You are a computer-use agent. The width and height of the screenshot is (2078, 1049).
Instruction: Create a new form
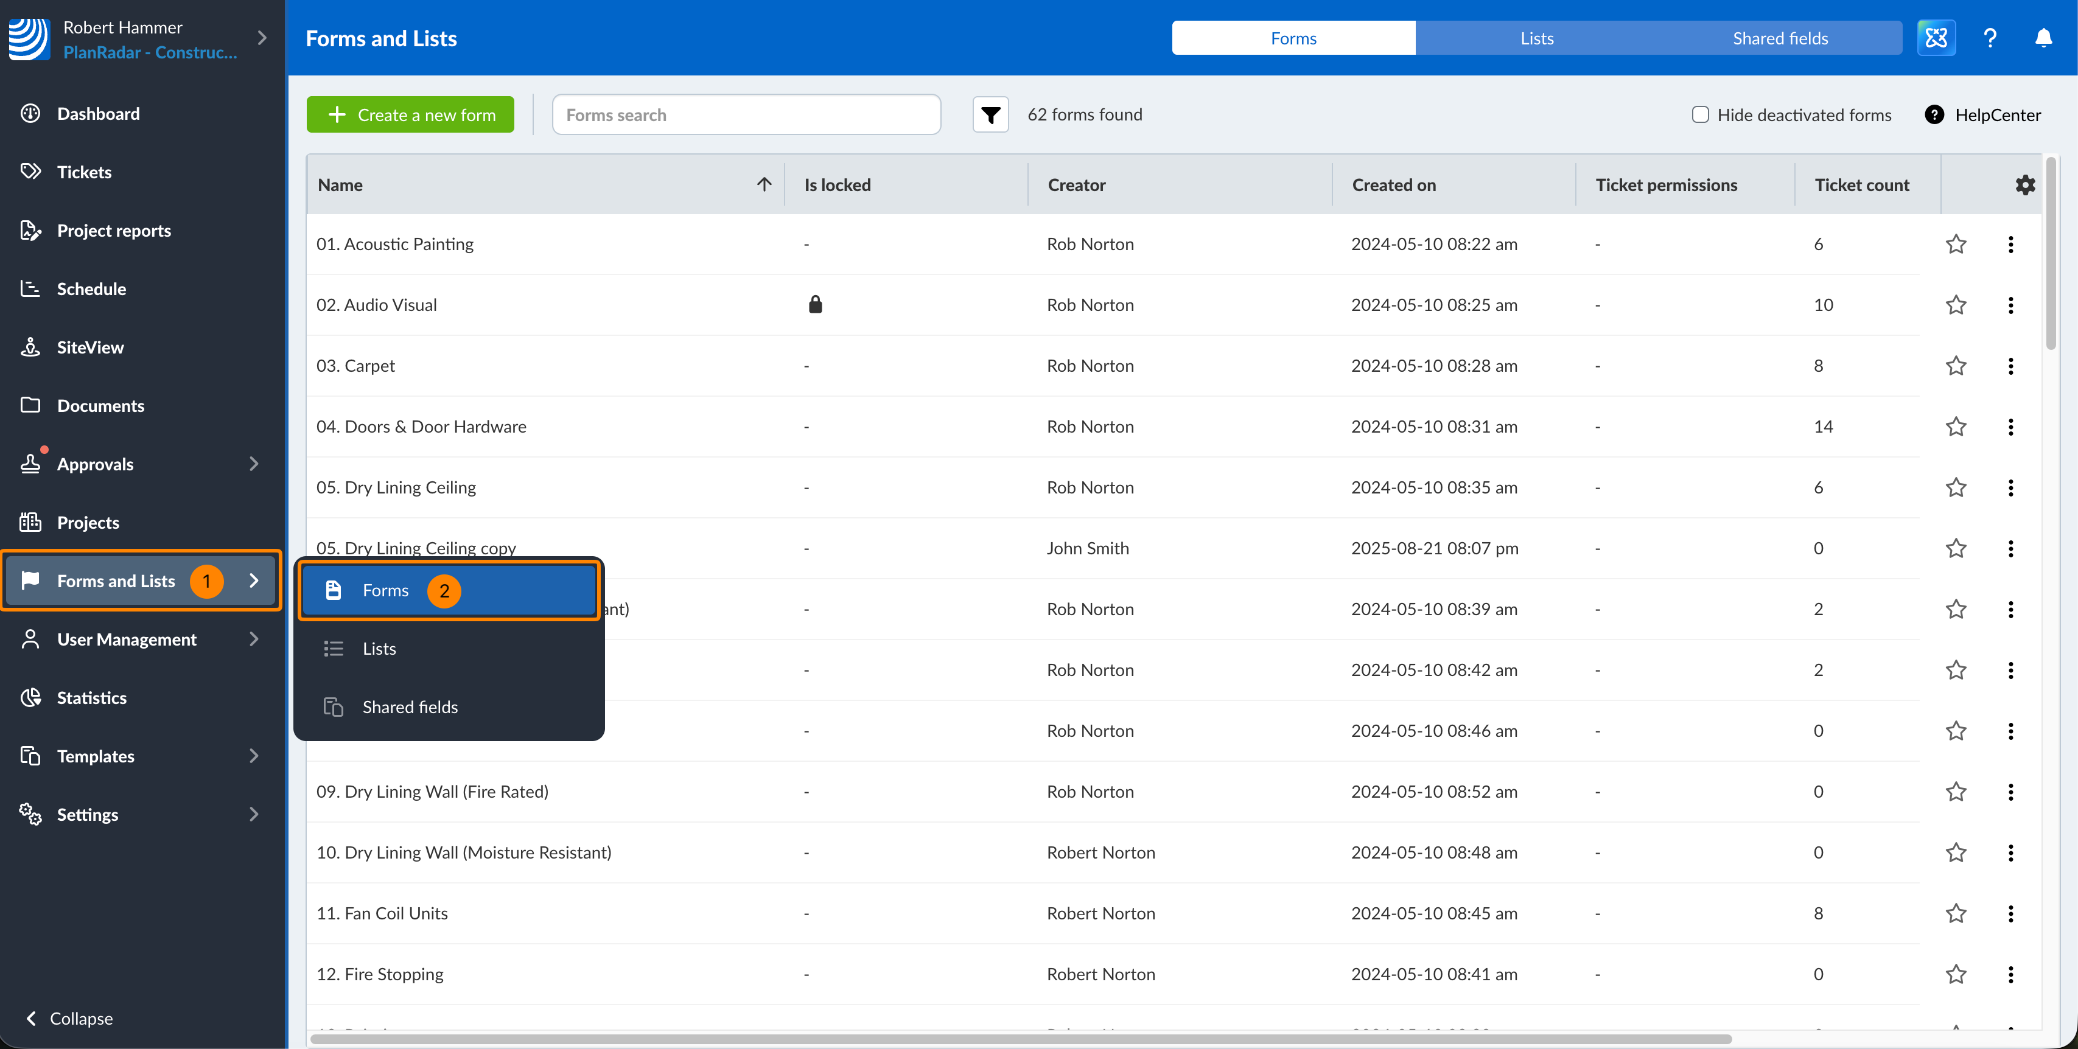point(411,114)
